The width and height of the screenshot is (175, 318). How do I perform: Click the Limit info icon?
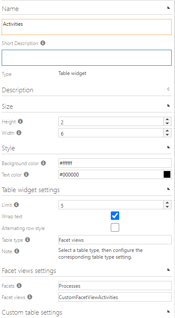16,205
